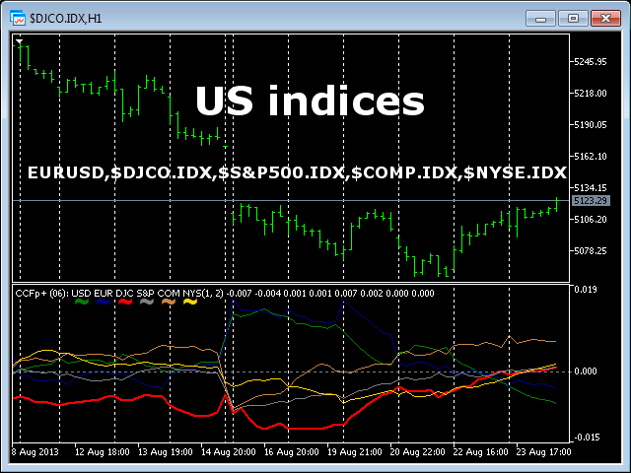This screenshot has height=473, width=631.
Task: Click the gray S&P legend swatch
Action: pos(147,302)
